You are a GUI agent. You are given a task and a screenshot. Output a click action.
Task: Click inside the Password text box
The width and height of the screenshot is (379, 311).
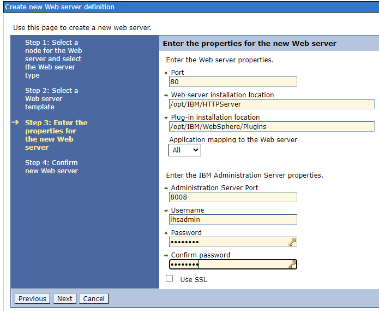click(227, 242)
